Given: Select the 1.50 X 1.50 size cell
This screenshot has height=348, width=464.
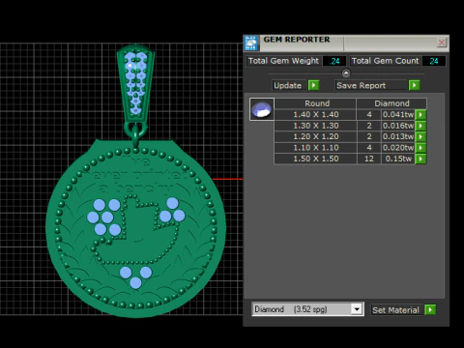Looking at the screenshot, I should [x=316, y=159].
